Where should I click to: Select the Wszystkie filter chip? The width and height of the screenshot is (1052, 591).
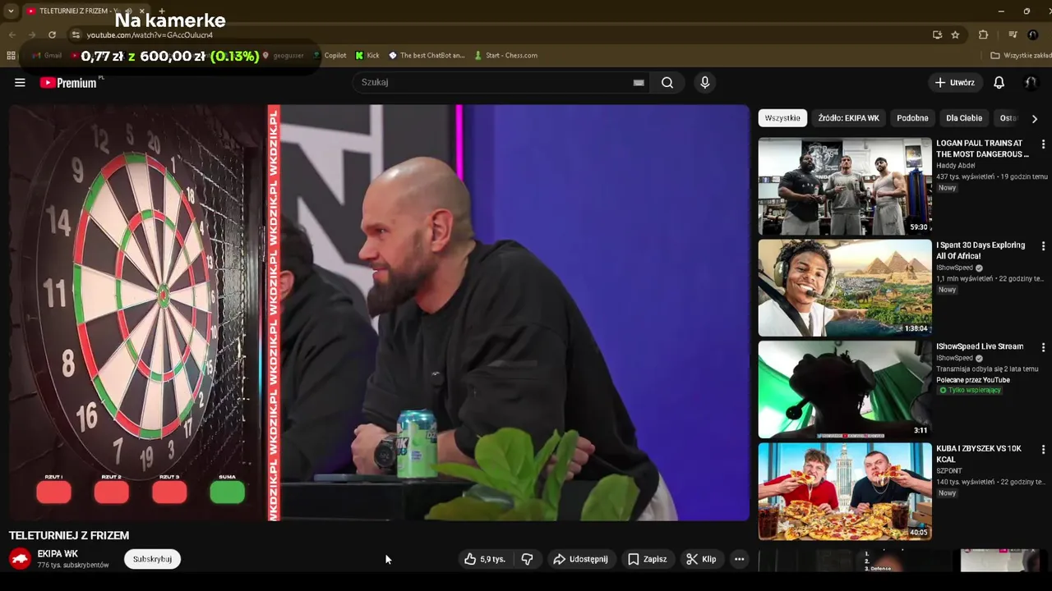click(782, 118)
